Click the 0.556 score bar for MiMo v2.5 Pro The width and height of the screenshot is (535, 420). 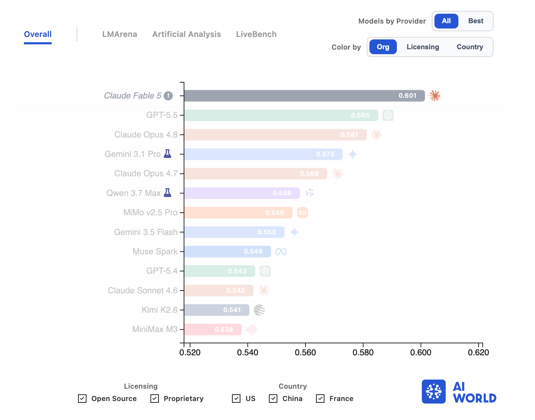point(238,212)
